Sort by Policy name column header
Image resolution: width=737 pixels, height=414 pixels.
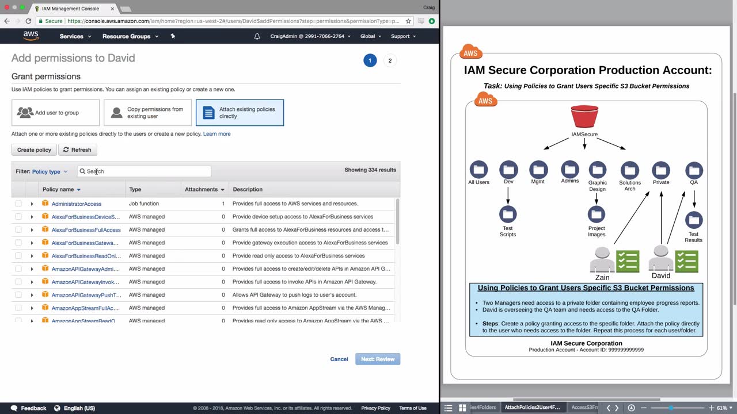(61, 189)
